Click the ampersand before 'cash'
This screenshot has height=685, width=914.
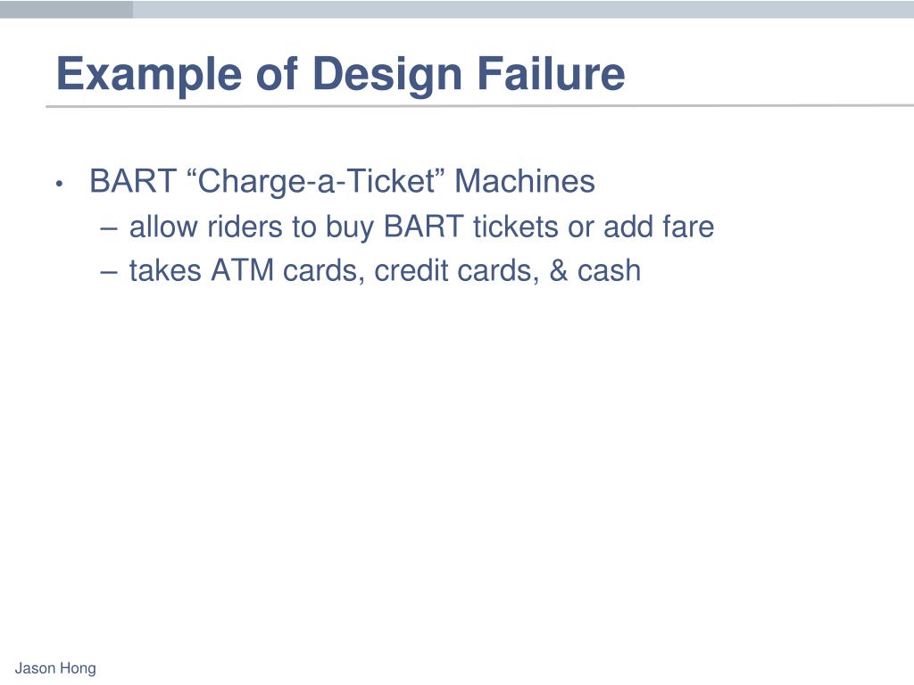point(559,270)
